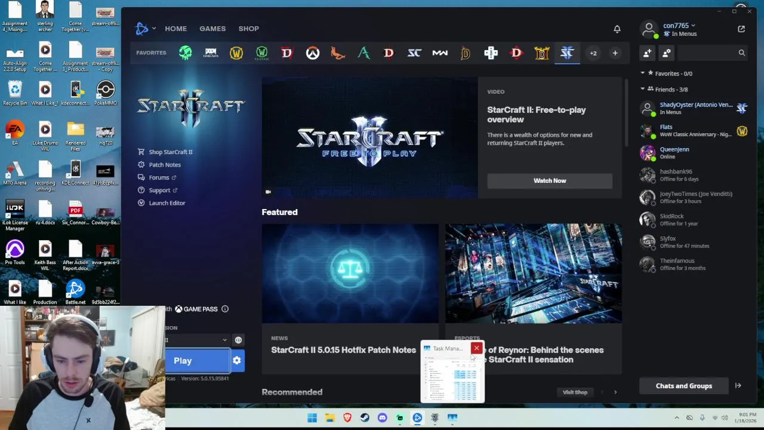Open the teal A game icon
This screenshot has height=430, width=764.
363,53
